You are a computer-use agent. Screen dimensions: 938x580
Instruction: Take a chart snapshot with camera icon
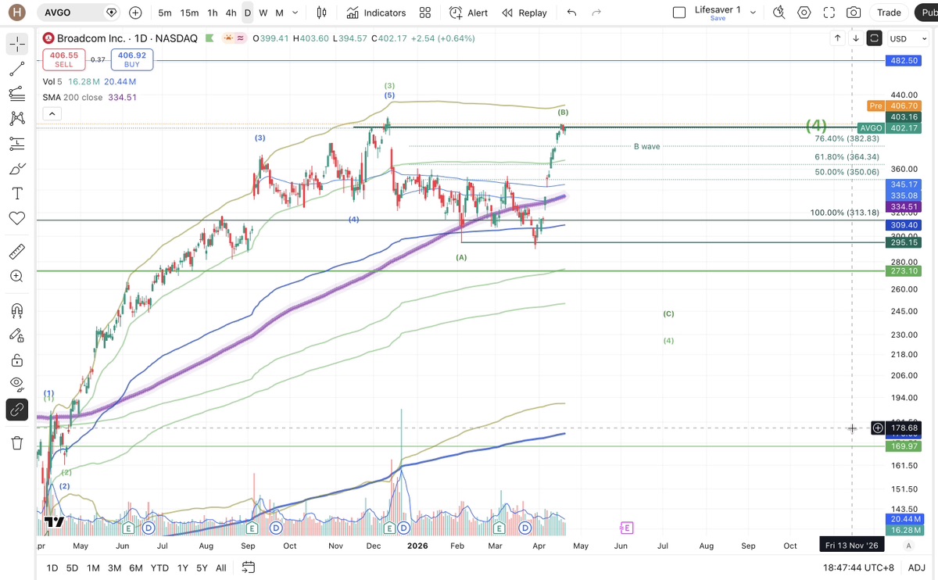pos(854,13)
